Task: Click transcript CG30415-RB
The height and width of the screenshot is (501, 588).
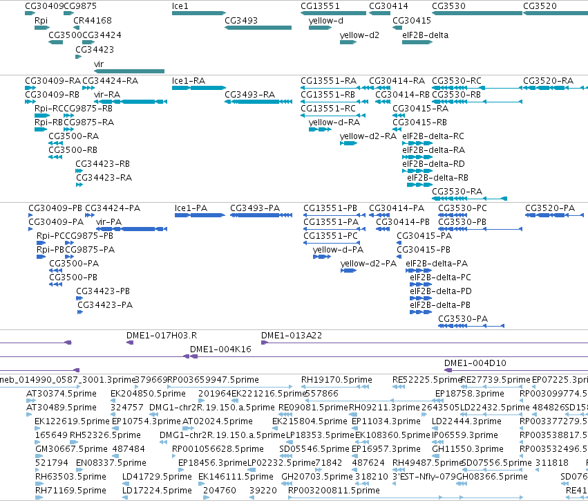Action: (397, 129)
